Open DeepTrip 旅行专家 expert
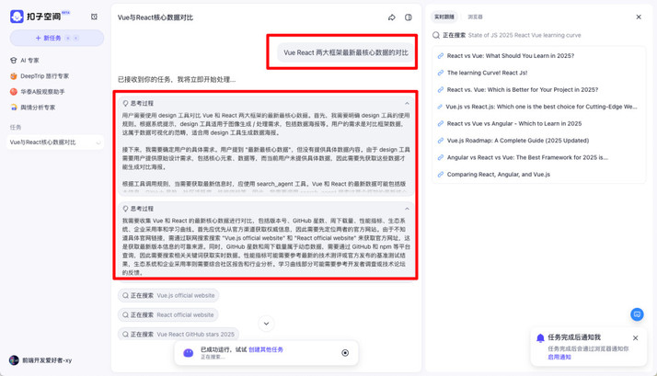657x376 pixels. (40, 75)
